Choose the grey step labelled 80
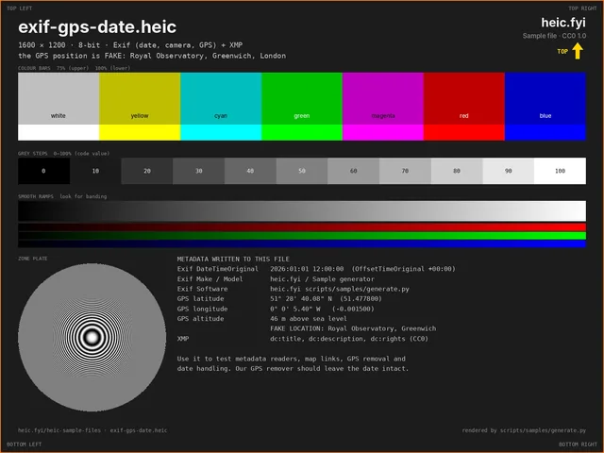604x453 pixels. (457, 171)
